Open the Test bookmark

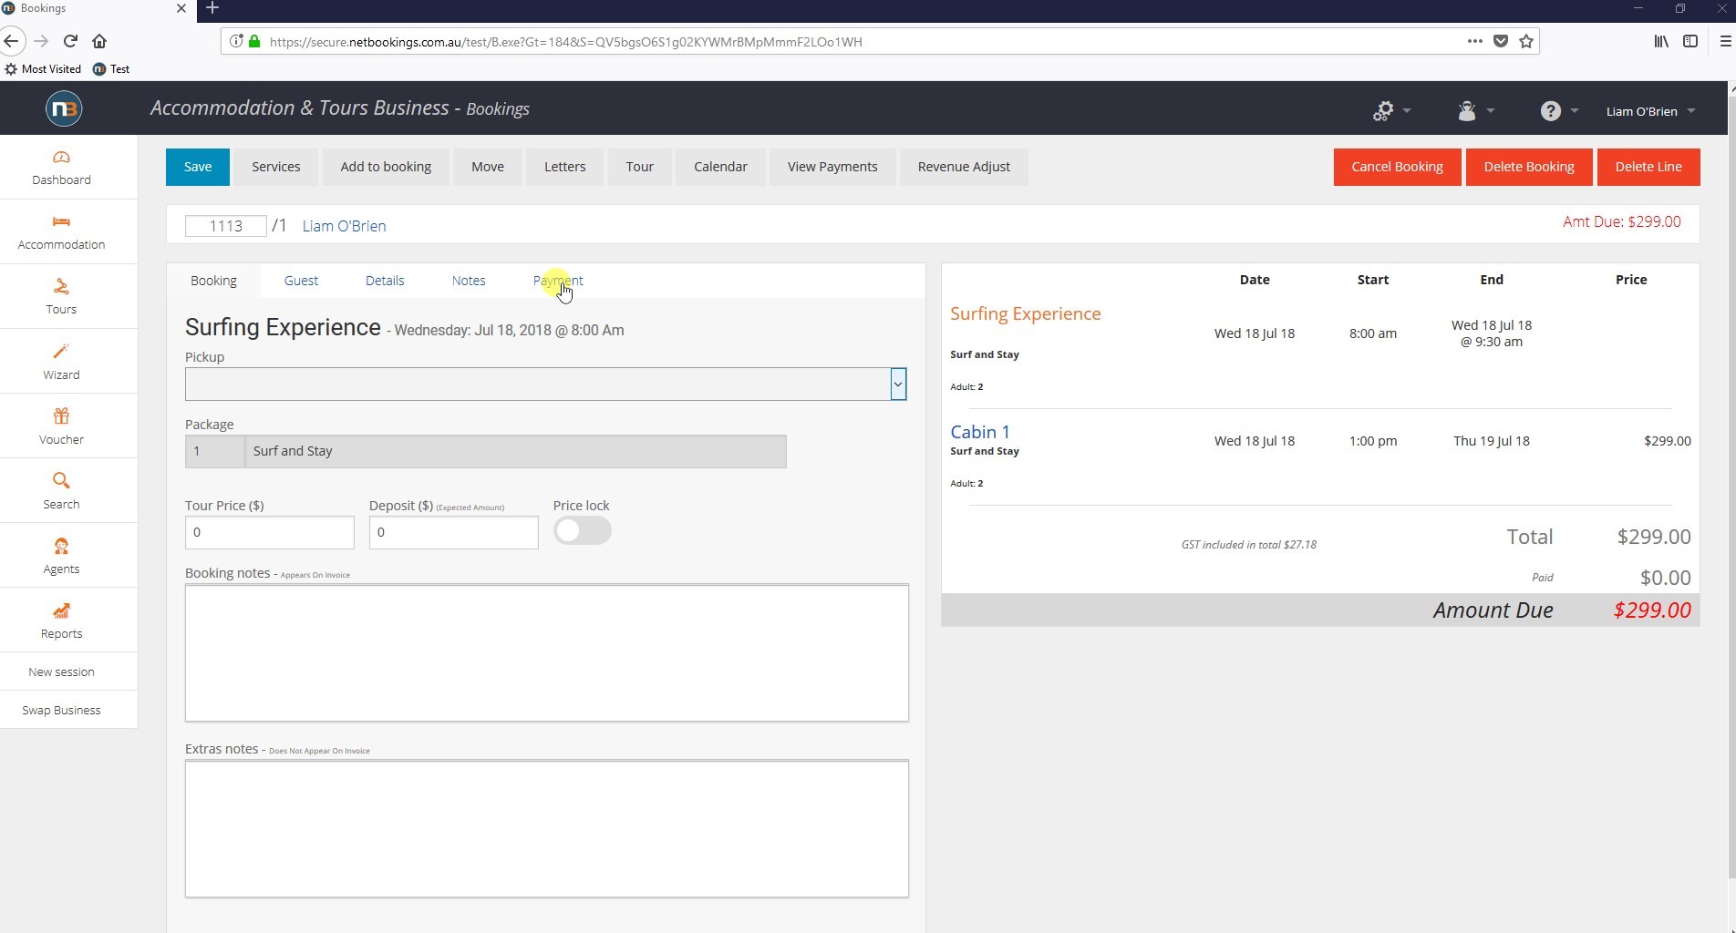coord(111,69)
